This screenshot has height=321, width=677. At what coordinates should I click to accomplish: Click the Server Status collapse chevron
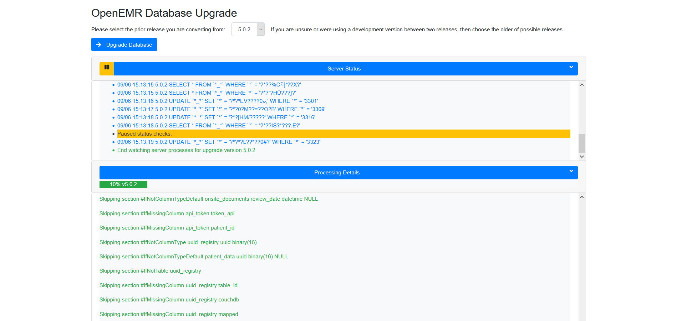[571, 68]
